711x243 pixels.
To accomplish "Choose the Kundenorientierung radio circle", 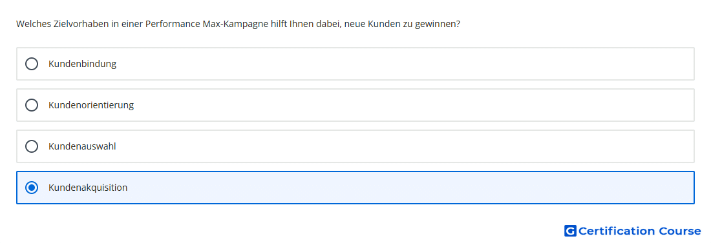I will [32, 105].
